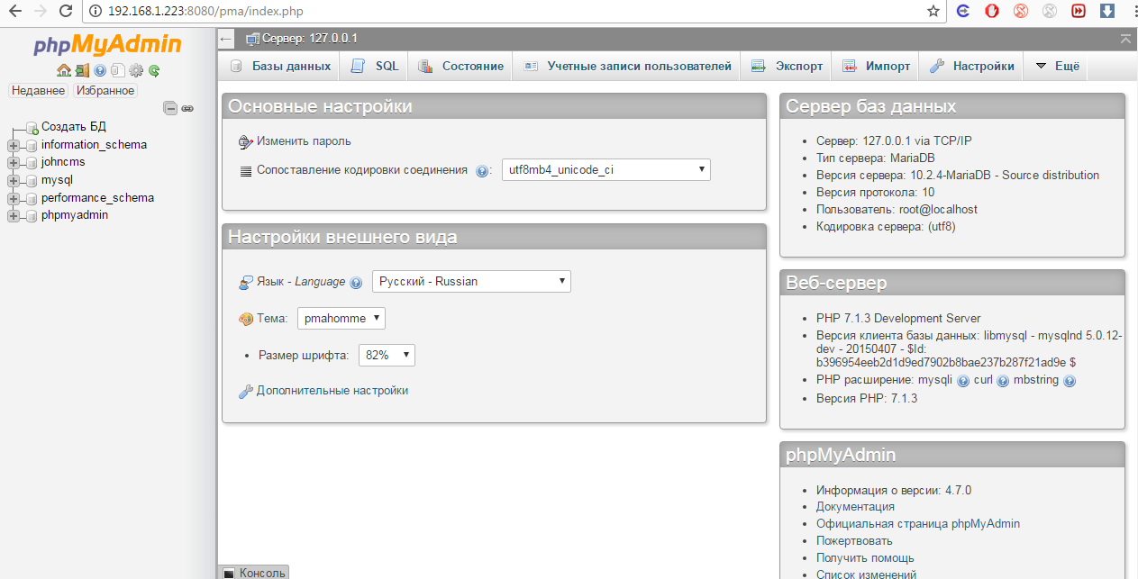This screenshot has width=1138, height=579.
Task: Open the font size 82% dropdown
Action: pos(387,355)
